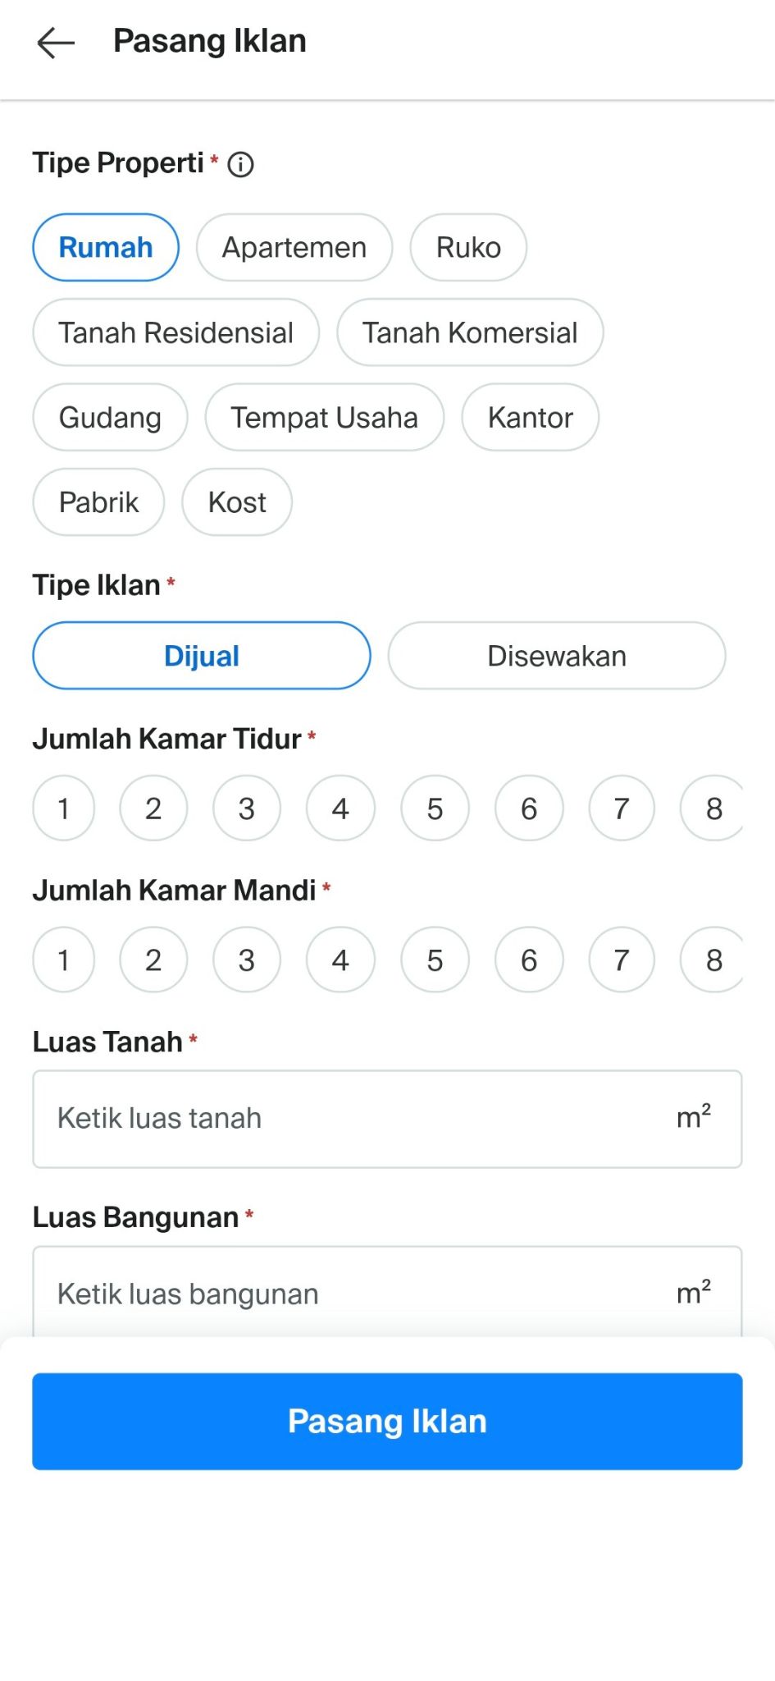Choose 5 bedrooms under Kamar Tidur
Screen dimensions: 775x1681
[435, 808]
